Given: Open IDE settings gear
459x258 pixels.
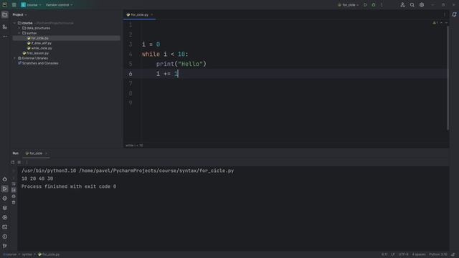Looking at the screenshot, I should (422, 5).
